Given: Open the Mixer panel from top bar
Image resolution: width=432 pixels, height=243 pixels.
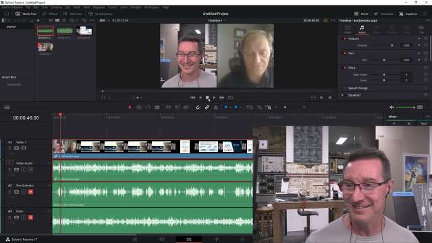Looking at the screenshot, I should tap(361, 13).
